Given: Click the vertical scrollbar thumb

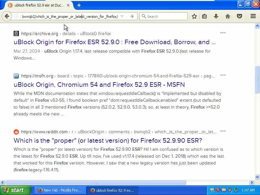Looking at the screenshot, I should tap(257, 80).
